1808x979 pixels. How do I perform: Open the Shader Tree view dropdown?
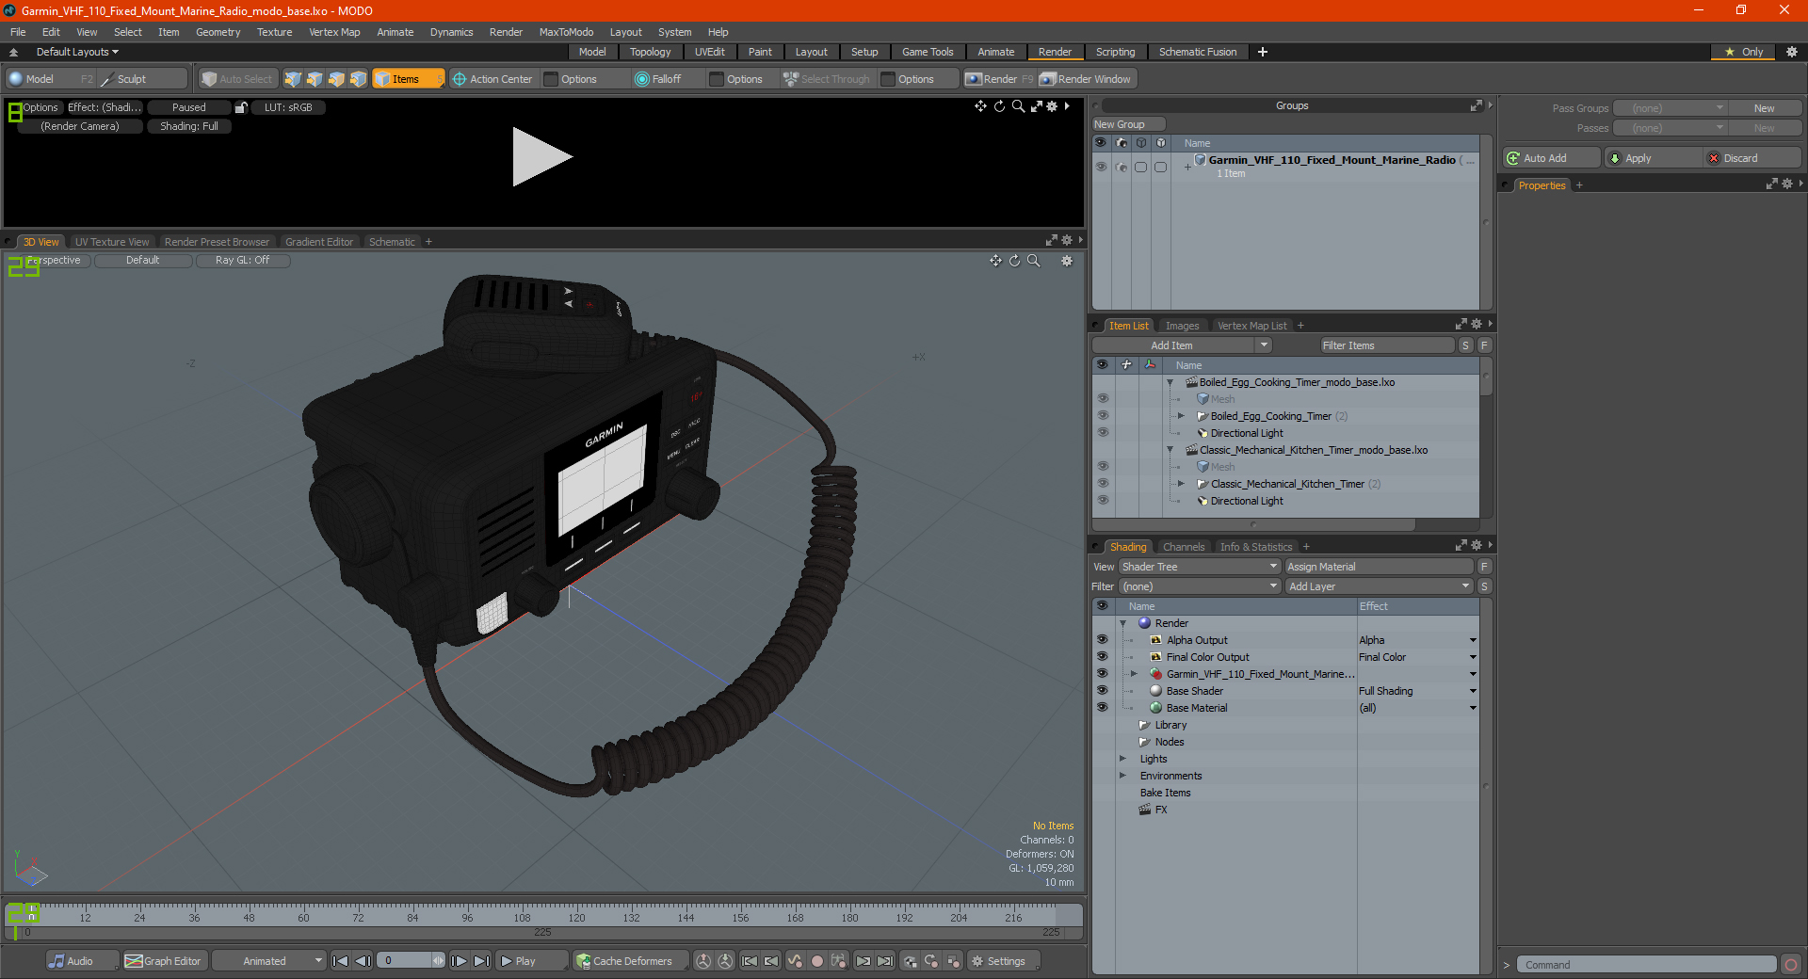1200,567
